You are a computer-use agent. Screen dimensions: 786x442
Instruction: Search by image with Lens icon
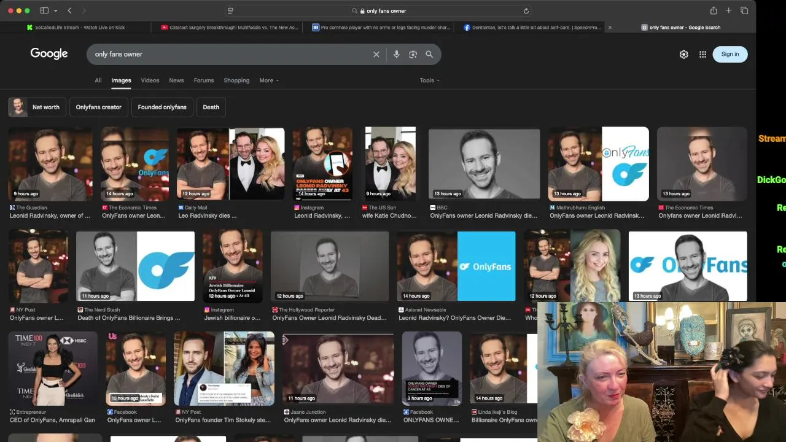413,54
